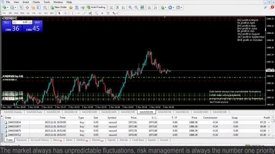This screenshot has height=154, width=275.
Task: Open the Strategy Tester icon
Action: point(45,8)
